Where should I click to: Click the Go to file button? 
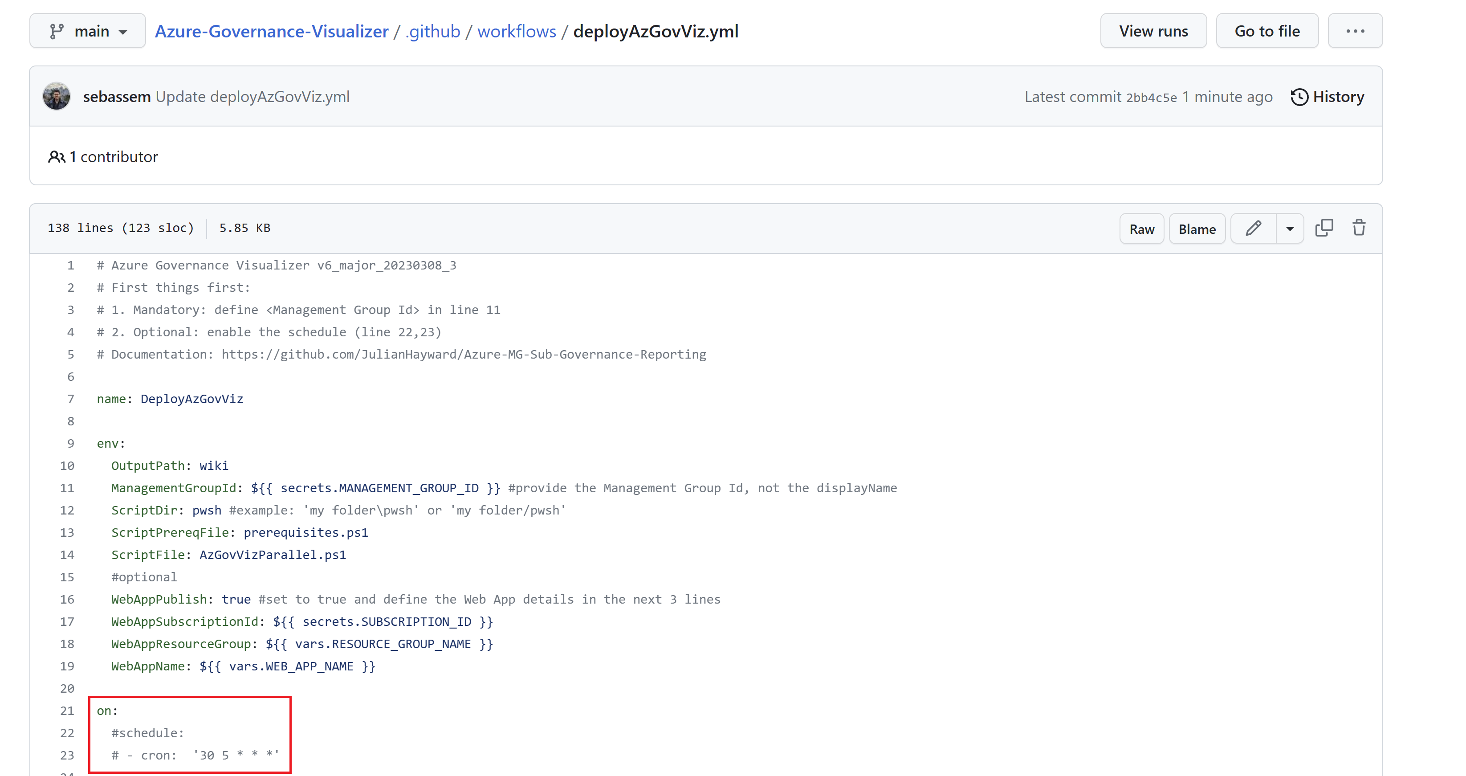coord(1267,31)
